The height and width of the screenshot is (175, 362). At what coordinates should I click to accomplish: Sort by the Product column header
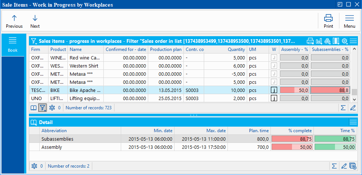point(58,49)
